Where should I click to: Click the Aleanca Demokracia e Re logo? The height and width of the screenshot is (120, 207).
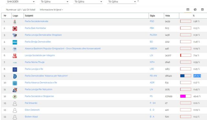pos(15,83)
